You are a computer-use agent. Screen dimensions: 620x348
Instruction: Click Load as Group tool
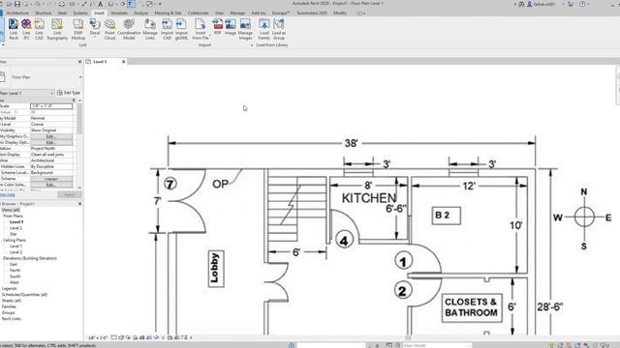click(279, 29)
